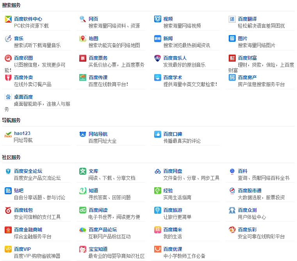Click the 百度股市通 chart icon
Viewport: 297px width, 261px height.
pos(232,191)
